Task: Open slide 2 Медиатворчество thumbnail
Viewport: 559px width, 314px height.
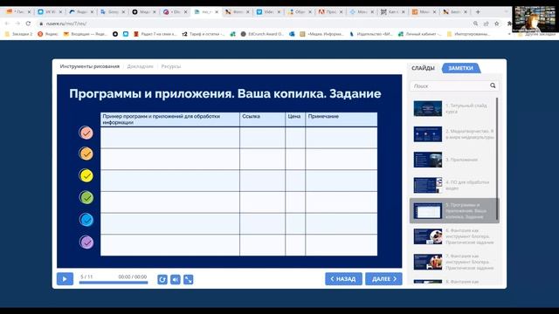Action: coord(427,134)
